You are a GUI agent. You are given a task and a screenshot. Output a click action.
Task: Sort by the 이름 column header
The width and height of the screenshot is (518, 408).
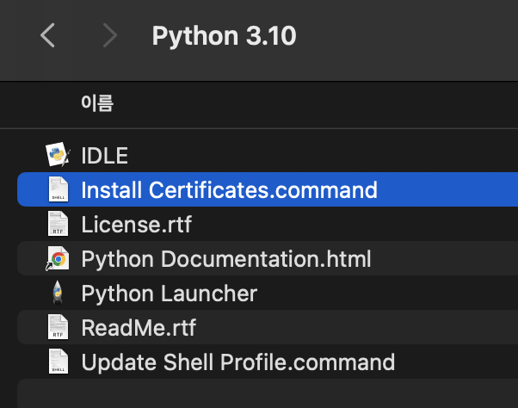[97, 103]
